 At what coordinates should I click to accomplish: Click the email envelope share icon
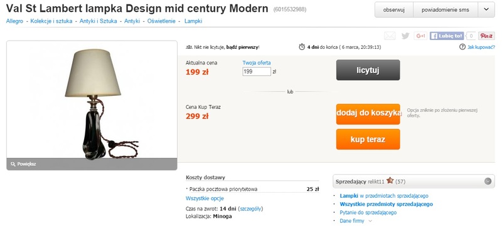pos(390,36)
